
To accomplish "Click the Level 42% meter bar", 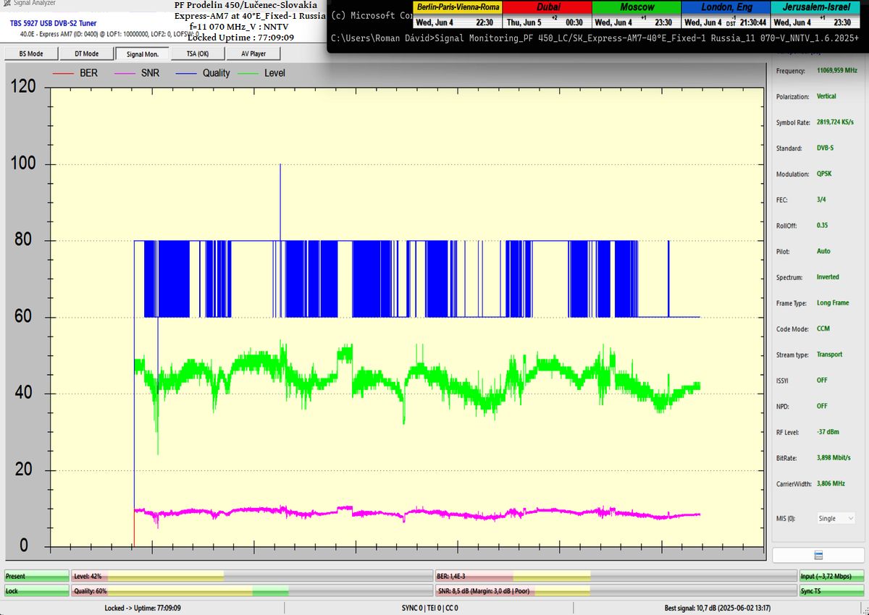I will click(251, 576).
